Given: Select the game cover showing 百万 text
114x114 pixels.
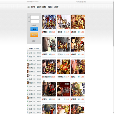Looking at the screenshot, I should tap(78, 89).
